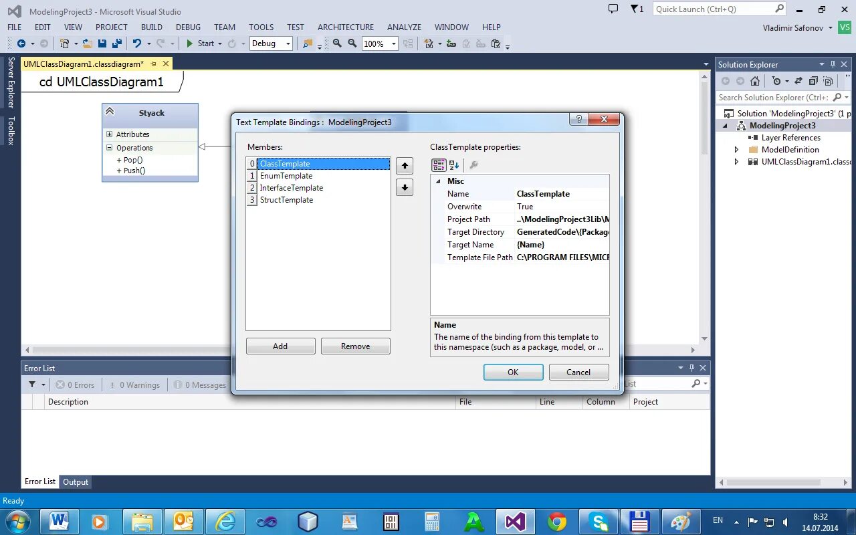
Task: Switch properties grid to Categorized view
Action: [x=439, y=165]
